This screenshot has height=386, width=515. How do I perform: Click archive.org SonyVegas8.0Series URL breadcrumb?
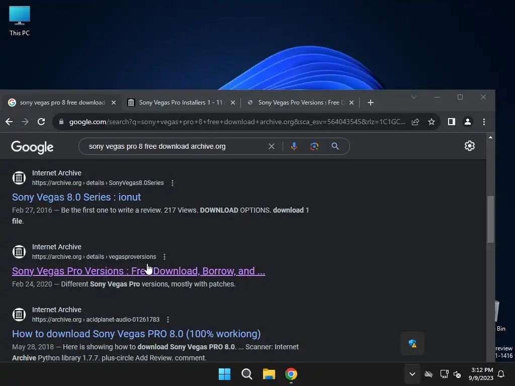(98, 183)
